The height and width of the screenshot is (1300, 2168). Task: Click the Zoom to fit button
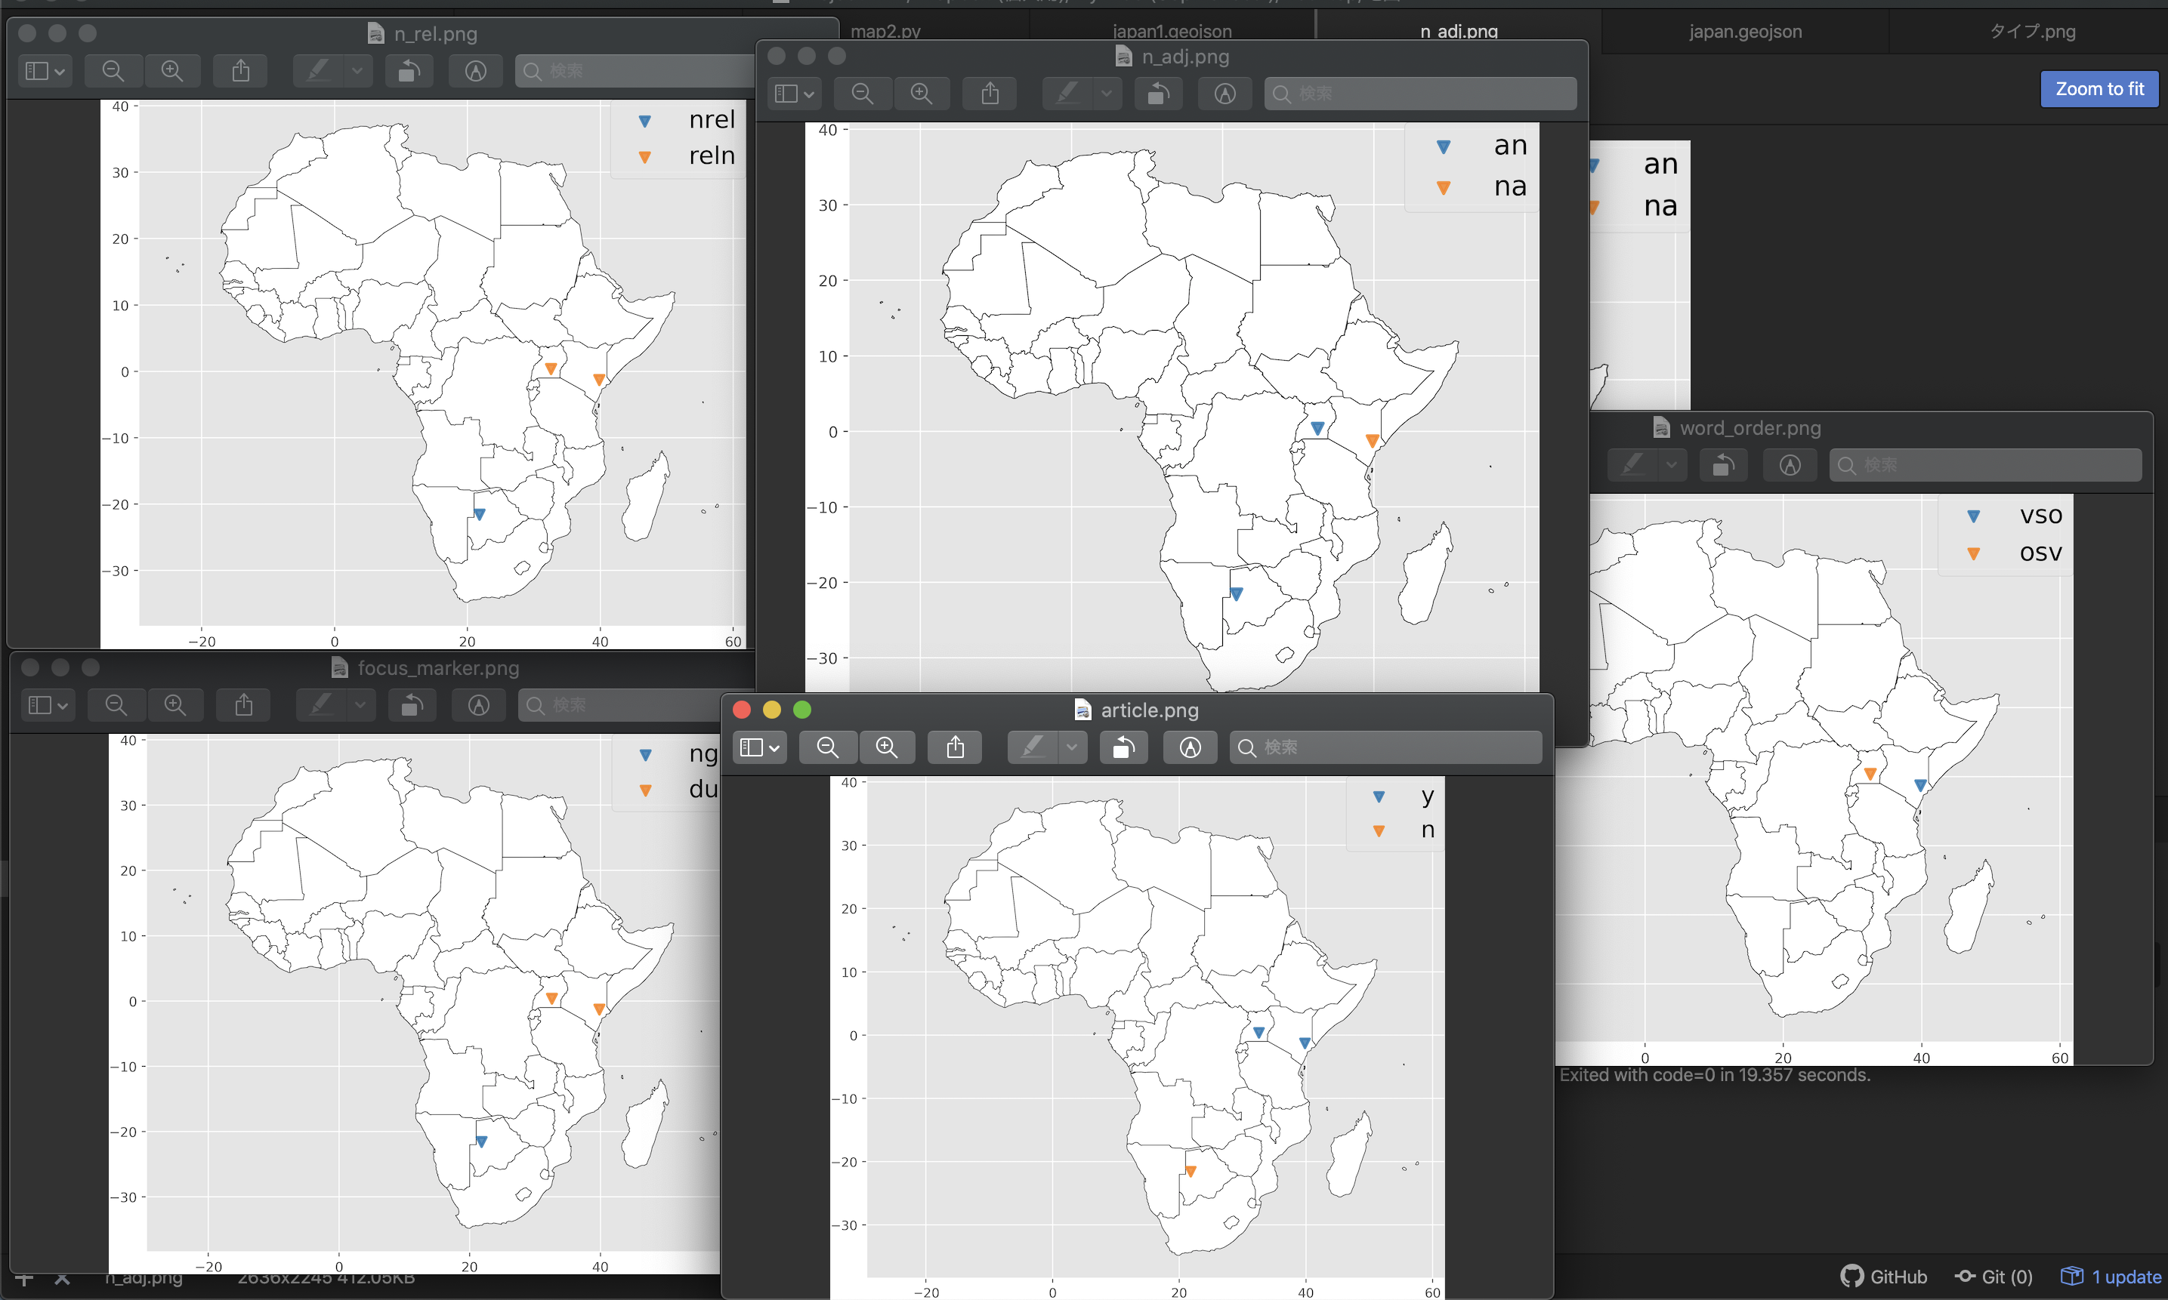pos(2099,89)
